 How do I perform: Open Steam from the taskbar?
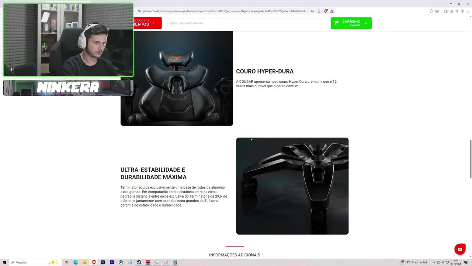coord(139,262)
